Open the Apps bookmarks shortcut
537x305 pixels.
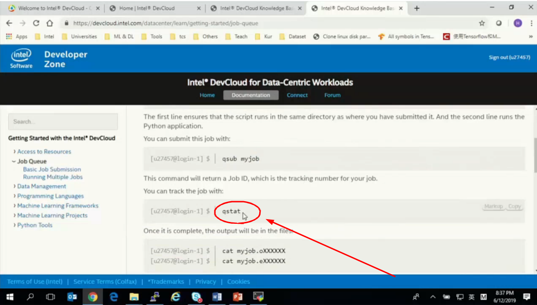tap(17, 36)
